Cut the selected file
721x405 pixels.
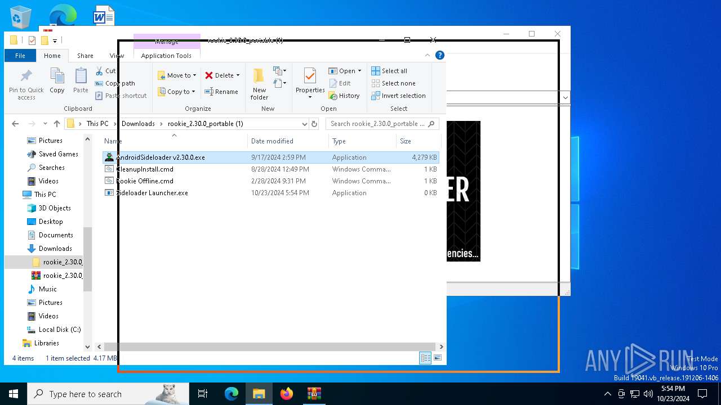(105, 71)
